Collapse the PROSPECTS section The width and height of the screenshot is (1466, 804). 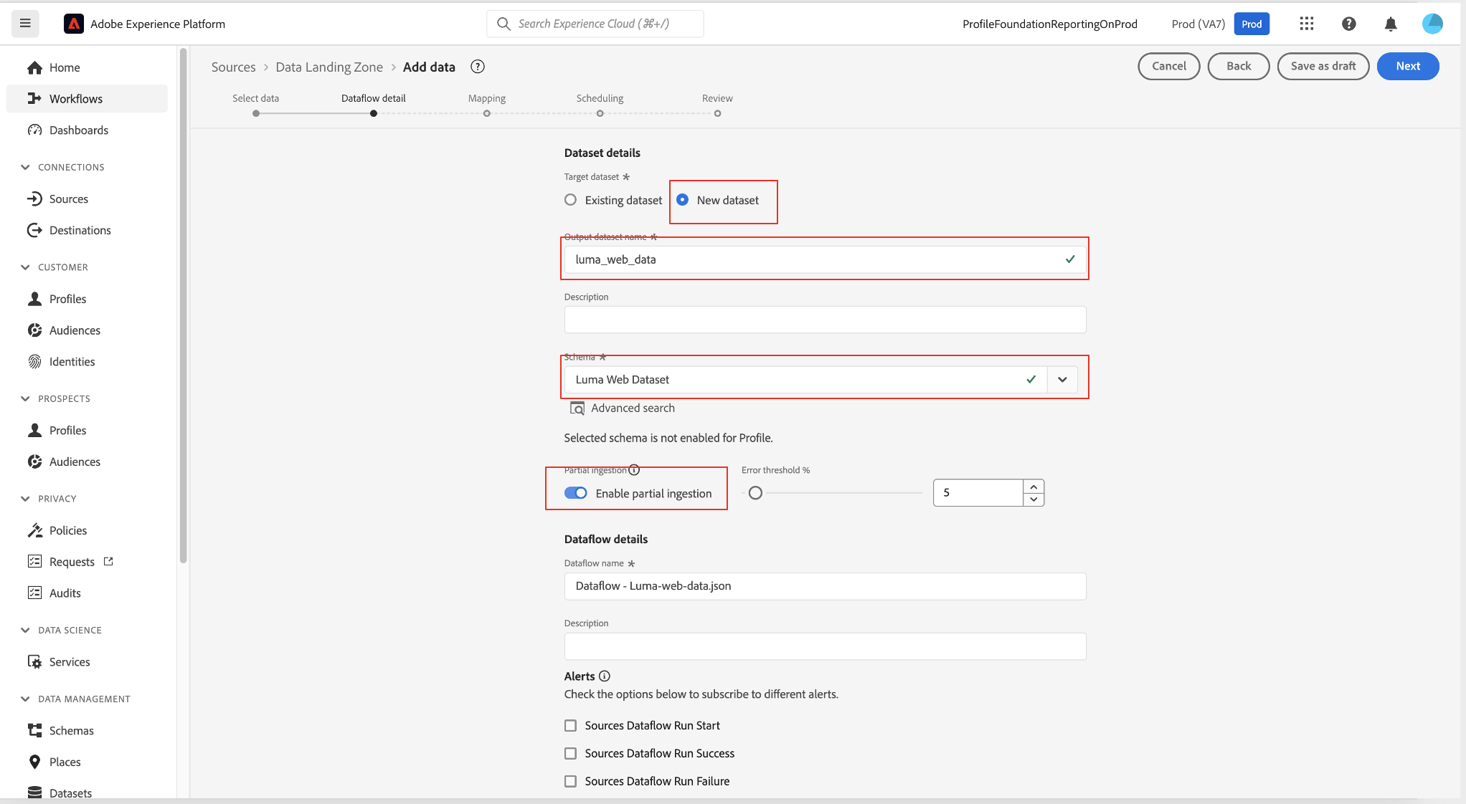(25, 398)
